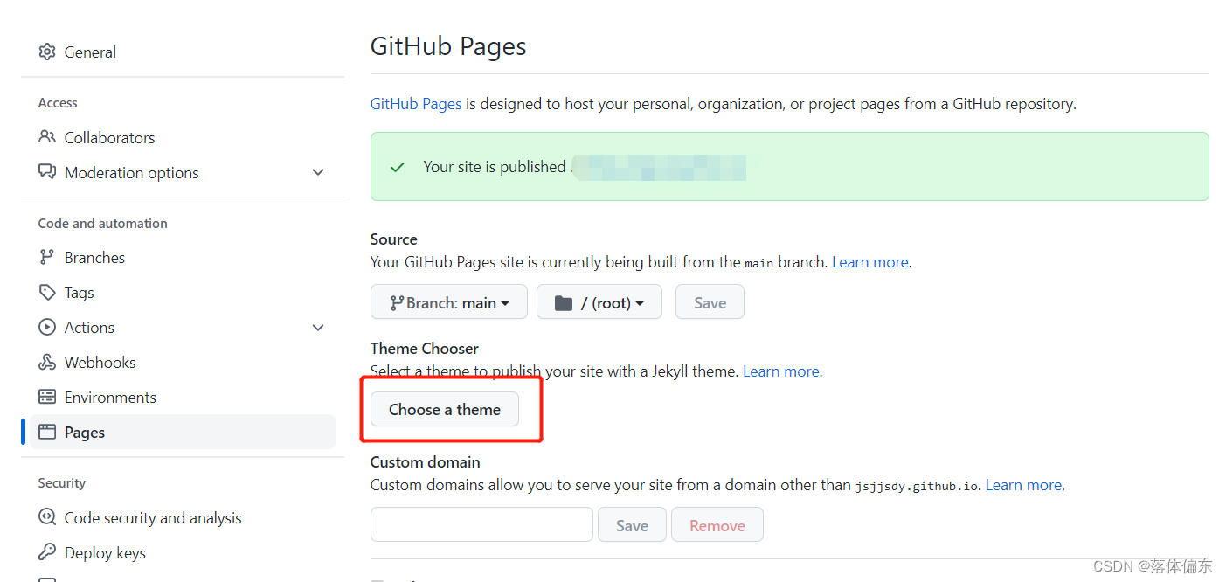Screen dimensions: 1226x582
Task: Expand the Actions section chevron
Action: point(318,327)
